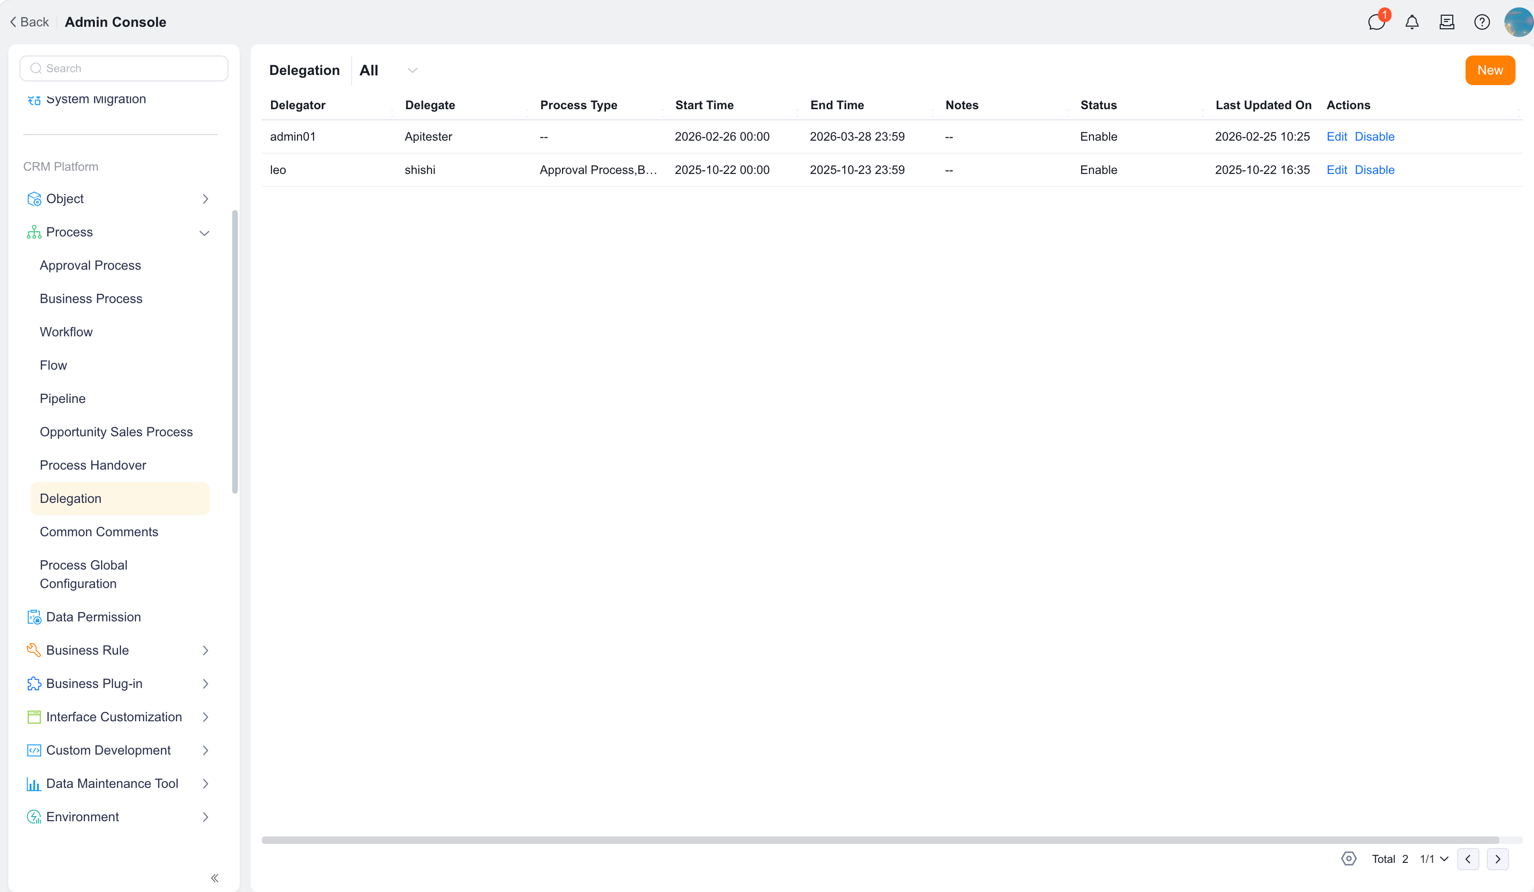
Task: Open Workflow in sidebar
Action: tap(66, 332)
